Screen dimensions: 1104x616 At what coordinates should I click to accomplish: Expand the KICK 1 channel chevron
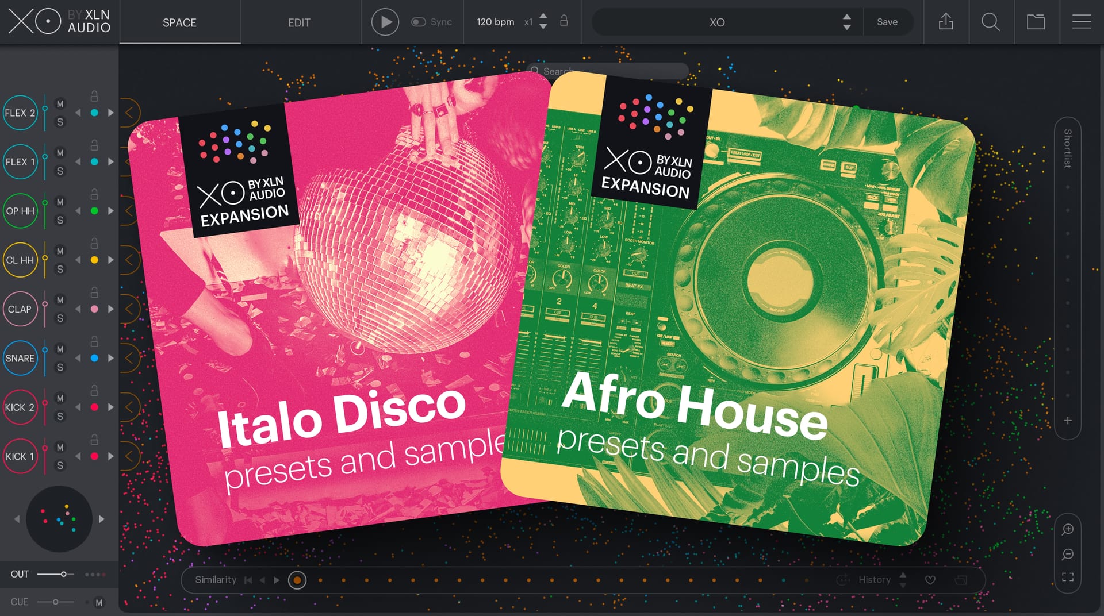pos(129,456)
